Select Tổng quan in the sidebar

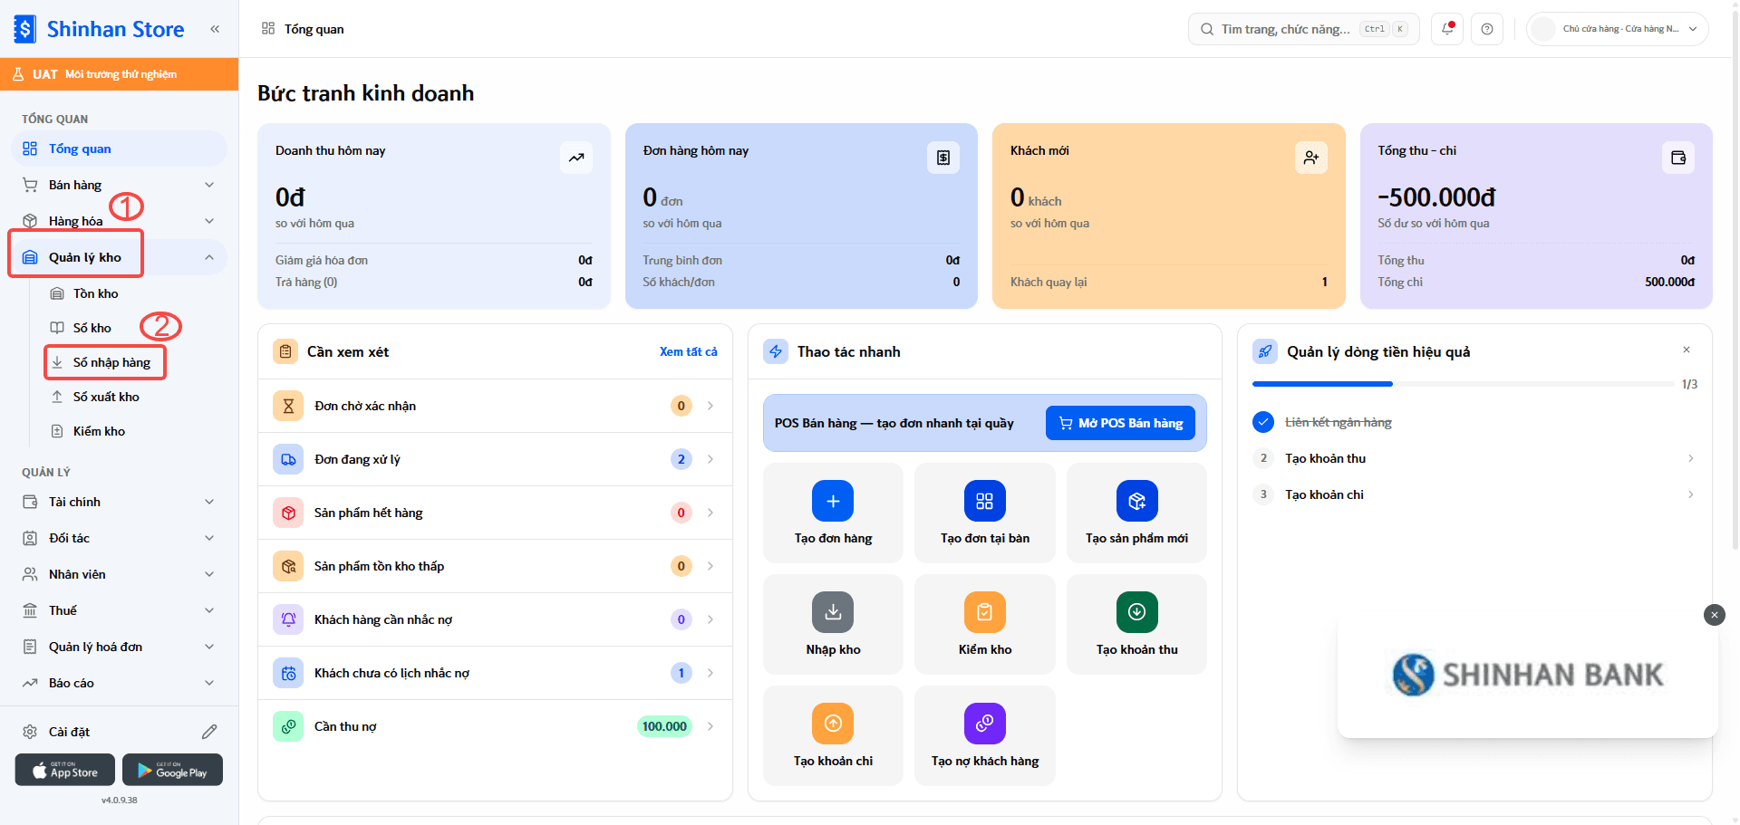click(x=119, y=149)
